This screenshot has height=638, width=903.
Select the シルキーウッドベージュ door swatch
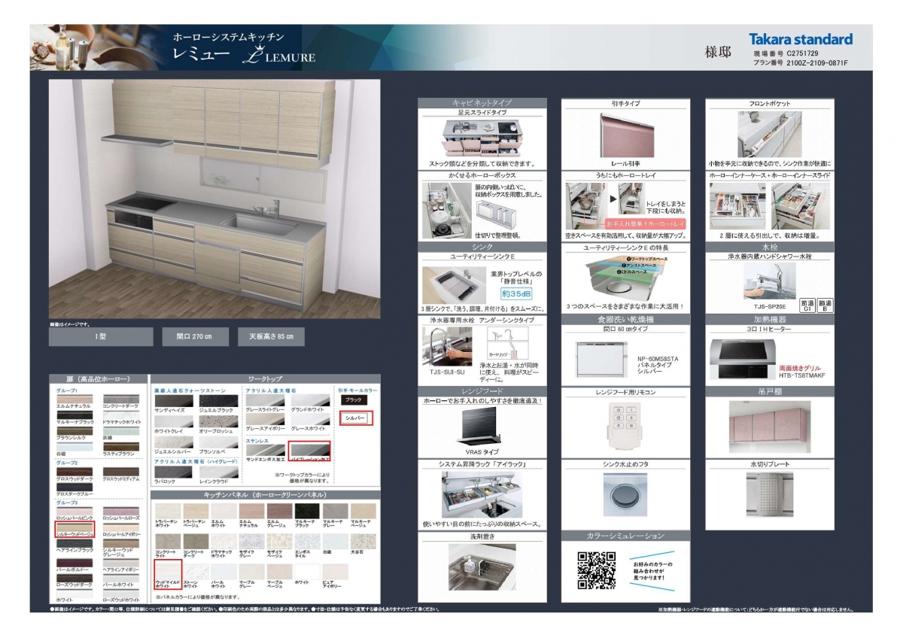coord(74,527)
